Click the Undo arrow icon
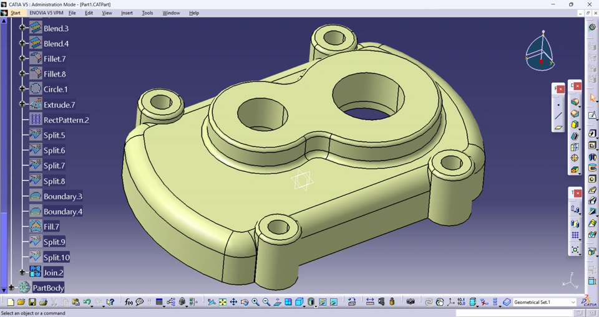 [87, 302]
